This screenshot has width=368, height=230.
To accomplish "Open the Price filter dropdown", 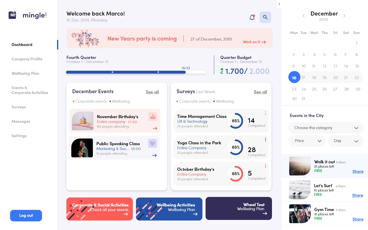I will (306, 141).
